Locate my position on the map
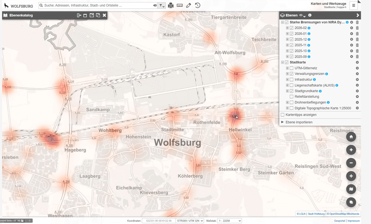This screenshot has height=224, width=371. [351, 176]
